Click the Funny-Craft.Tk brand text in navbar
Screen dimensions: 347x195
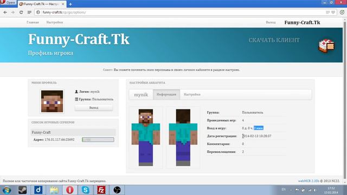click(x=303, y=23)
